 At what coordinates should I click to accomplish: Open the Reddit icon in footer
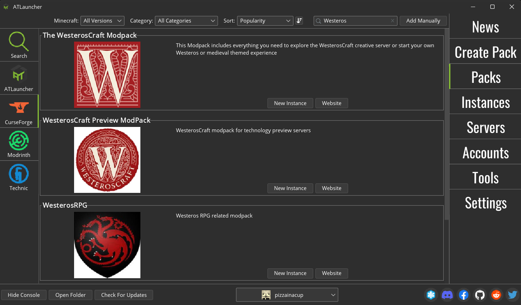tap(496, 295)
